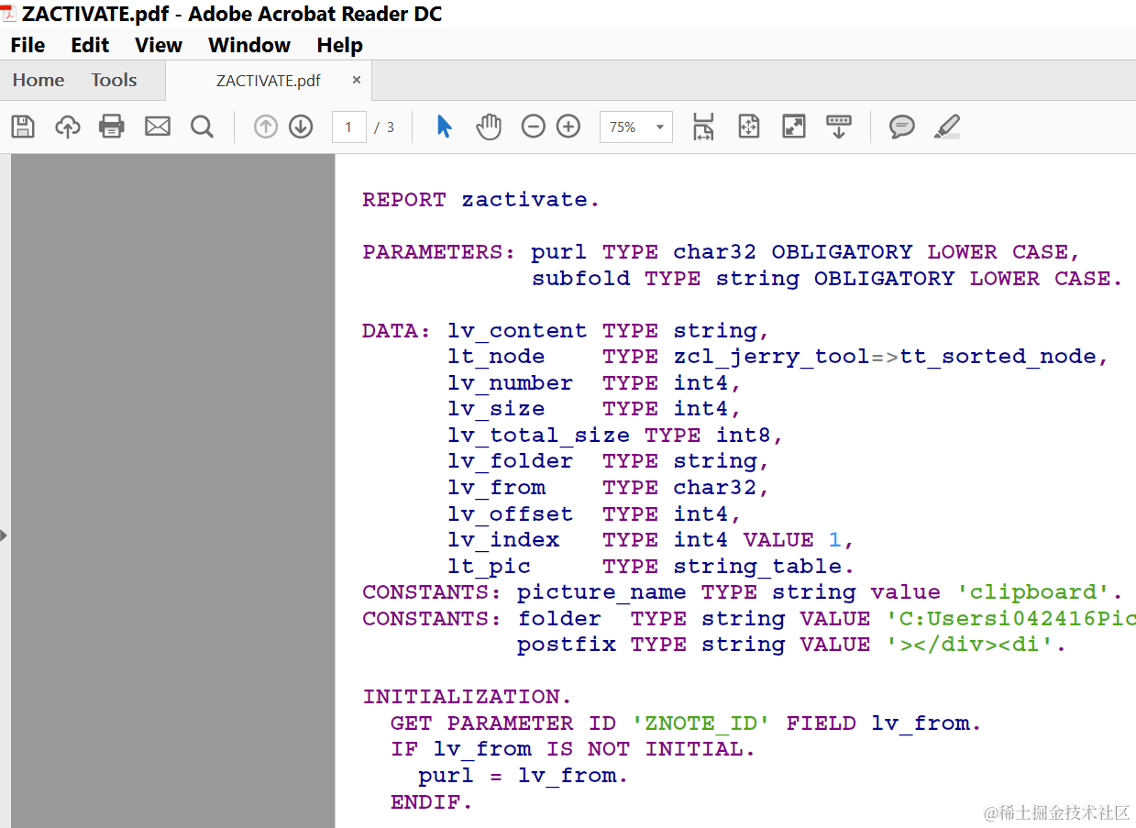1136x828 pixels.
Task: Click the page number input field
Action: tap(348, 127)
